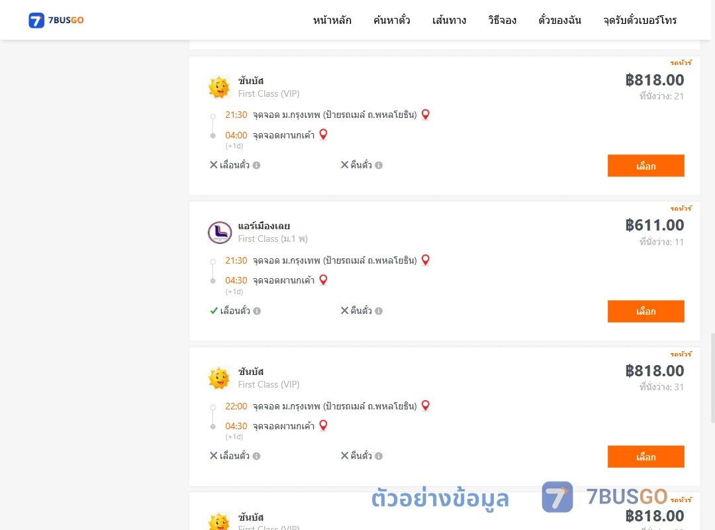Open จุดรับตั๋วเบอร์โทร in the navigation menu
715x530 pixels.
pyautogui.click(x=640, y=20)
